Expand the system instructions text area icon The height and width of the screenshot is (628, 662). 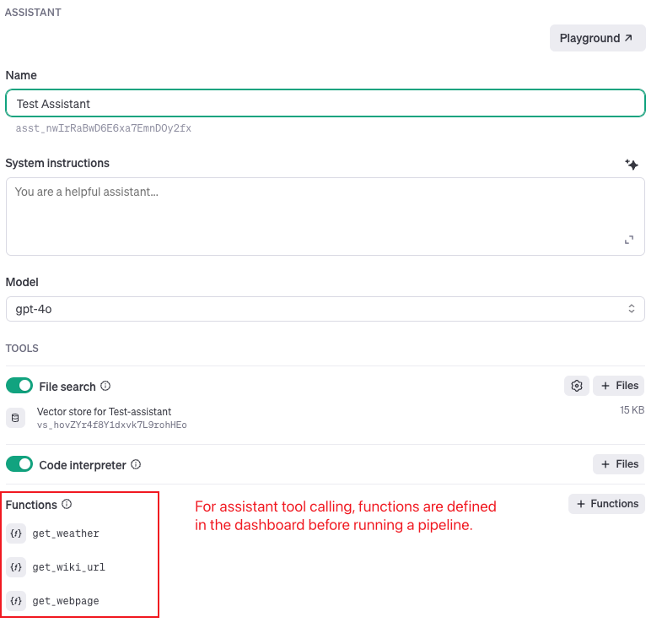coord(628,240)
